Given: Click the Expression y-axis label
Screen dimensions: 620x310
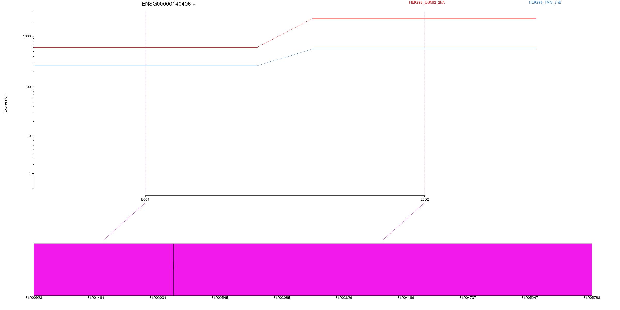Looking at the screenshot, I should pyautogui.click(x=5, y=103).
